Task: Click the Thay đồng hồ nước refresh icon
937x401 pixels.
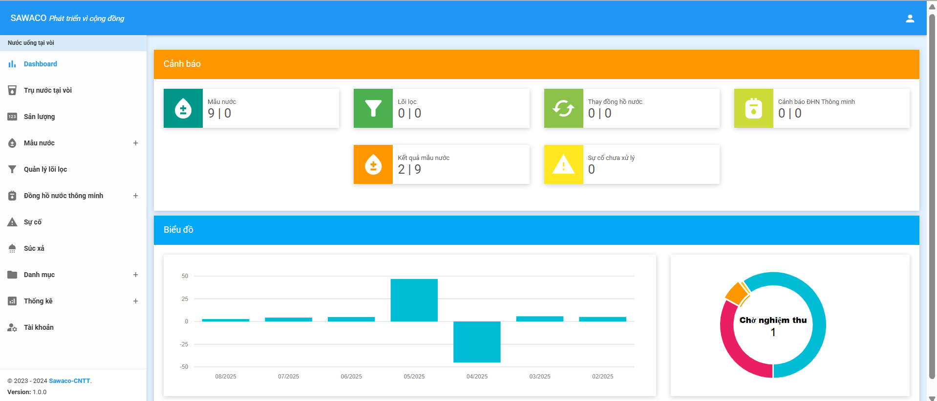Action: [563, 108]
